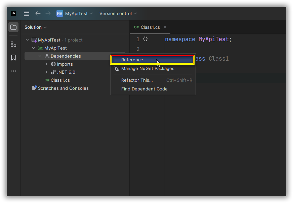Click the Rider logo icon
This screenshot has height=203, width=293.
click(13, 13)
